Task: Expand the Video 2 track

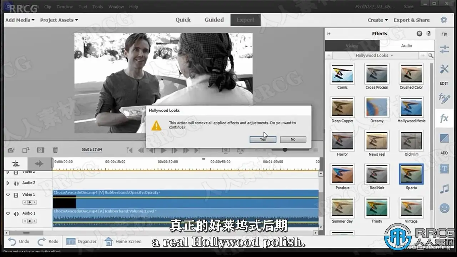Action: (8, 172)
